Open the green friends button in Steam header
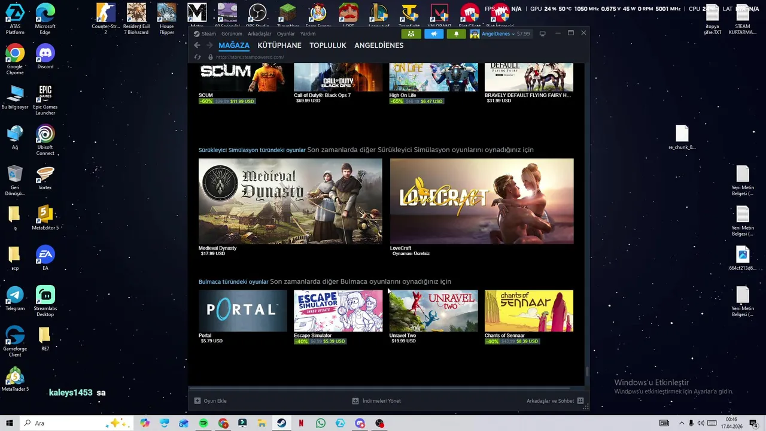Screen dimensions: 766x431 tap(411, 34)
